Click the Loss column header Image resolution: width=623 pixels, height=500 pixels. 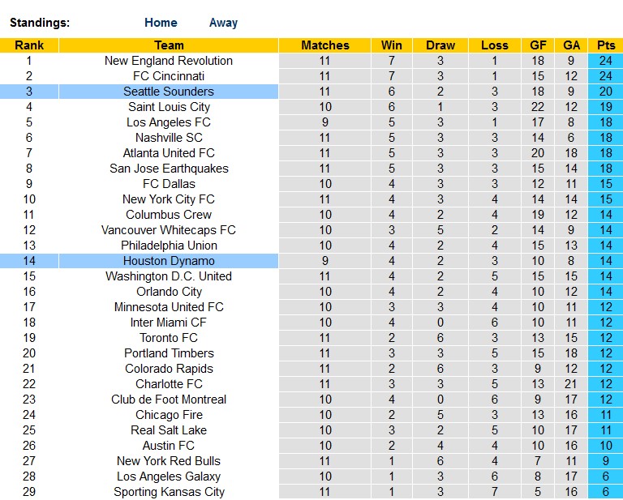(x=494, y=45)
